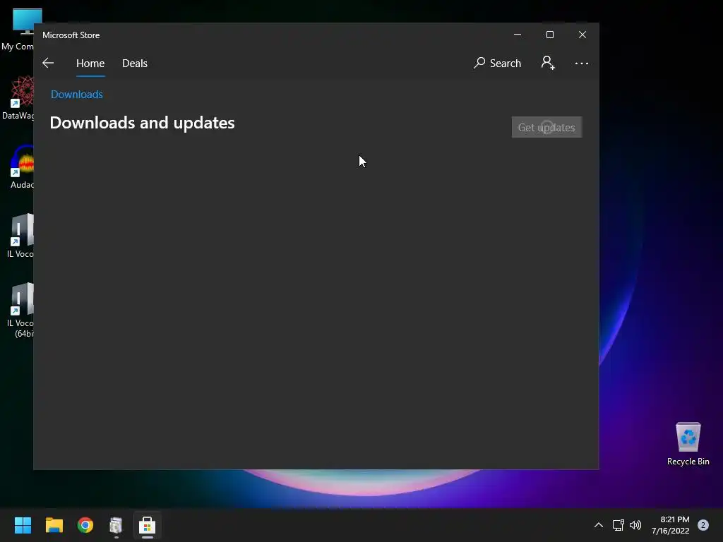
Task: Select the Recycle Bin desktop icon
Action: point(688,444)
